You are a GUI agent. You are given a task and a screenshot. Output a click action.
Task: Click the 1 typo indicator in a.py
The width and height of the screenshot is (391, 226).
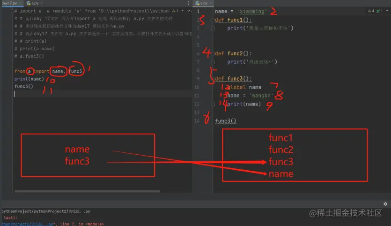tap(380, 11)
